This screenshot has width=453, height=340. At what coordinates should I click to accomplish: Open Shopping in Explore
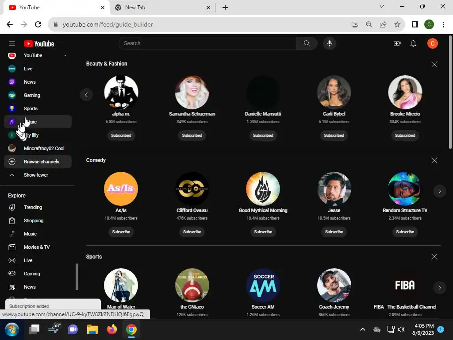pos(38,220)
